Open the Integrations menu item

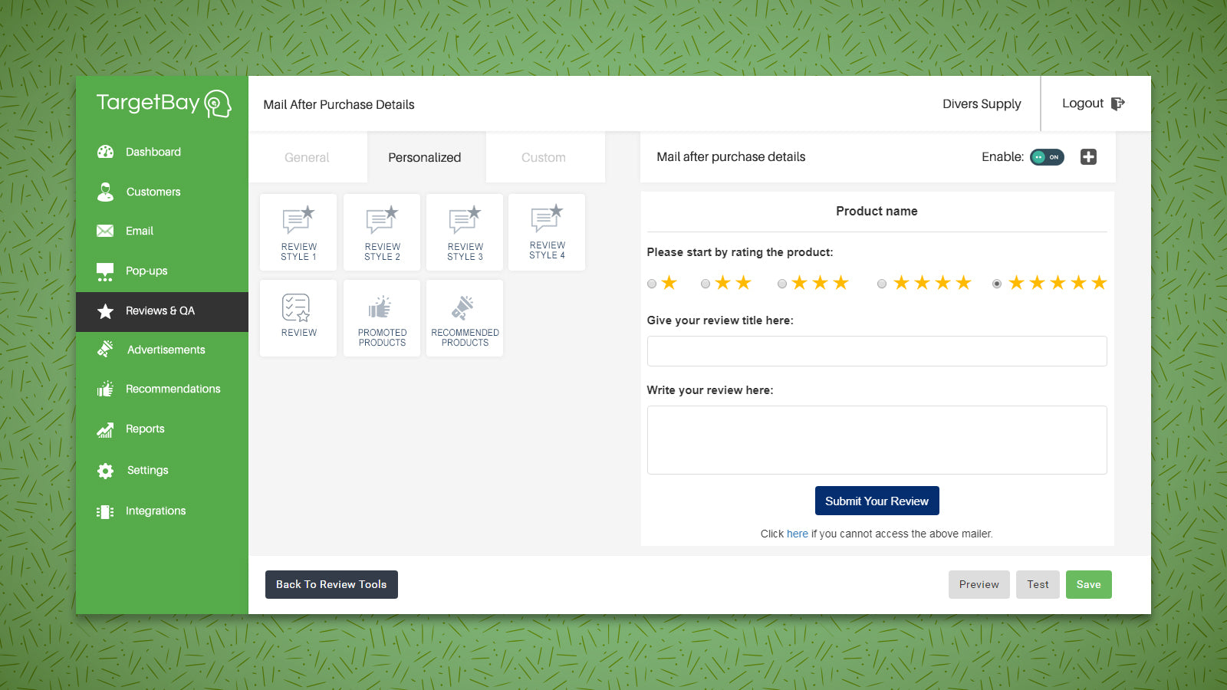click(x=162, y=511)
